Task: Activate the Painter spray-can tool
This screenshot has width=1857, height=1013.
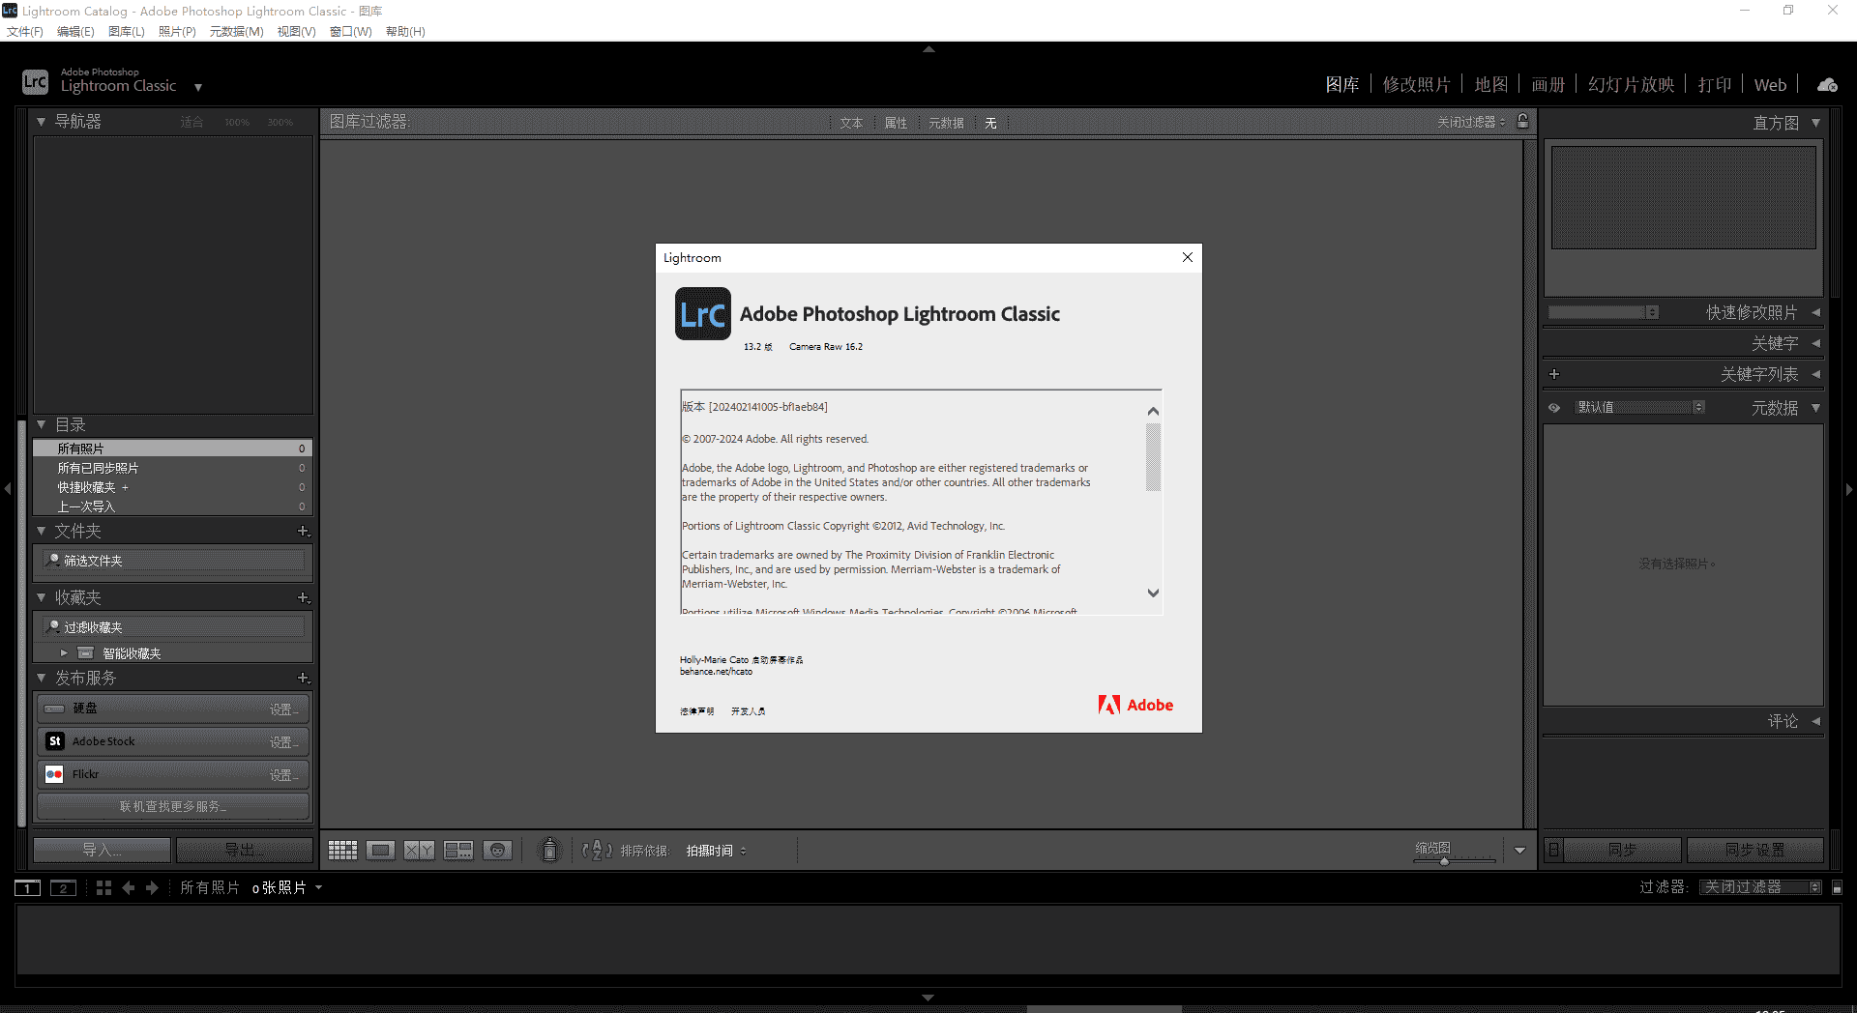Action: pos(548,850)
